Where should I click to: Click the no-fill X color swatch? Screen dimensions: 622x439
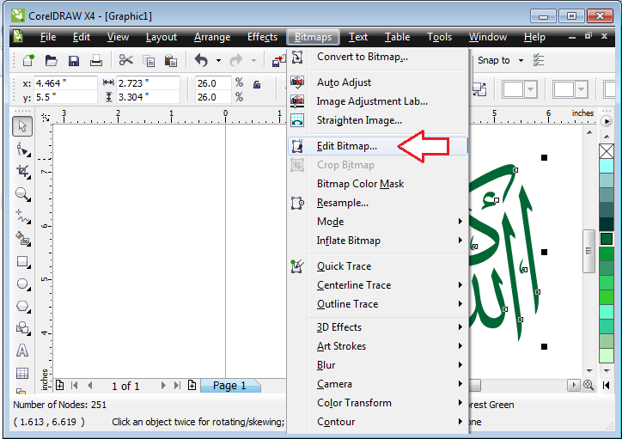(x=607, y=151)
